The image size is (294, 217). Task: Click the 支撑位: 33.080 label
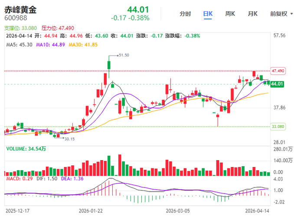21,28
